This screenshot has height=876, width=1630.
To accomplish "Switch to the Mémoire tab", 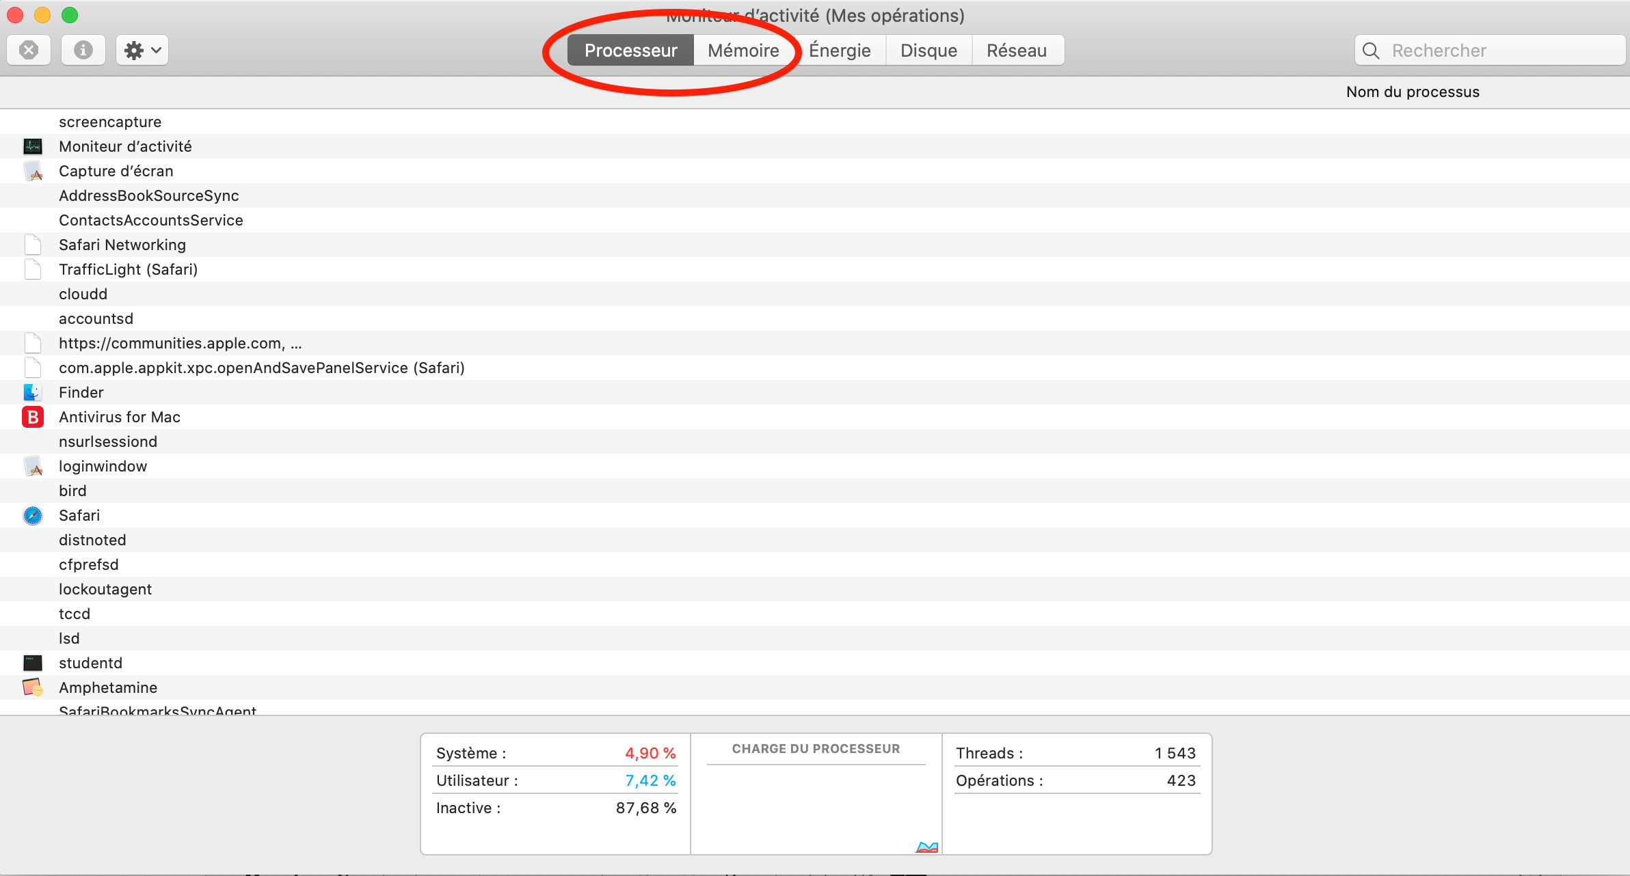I will tap(743, 51).
